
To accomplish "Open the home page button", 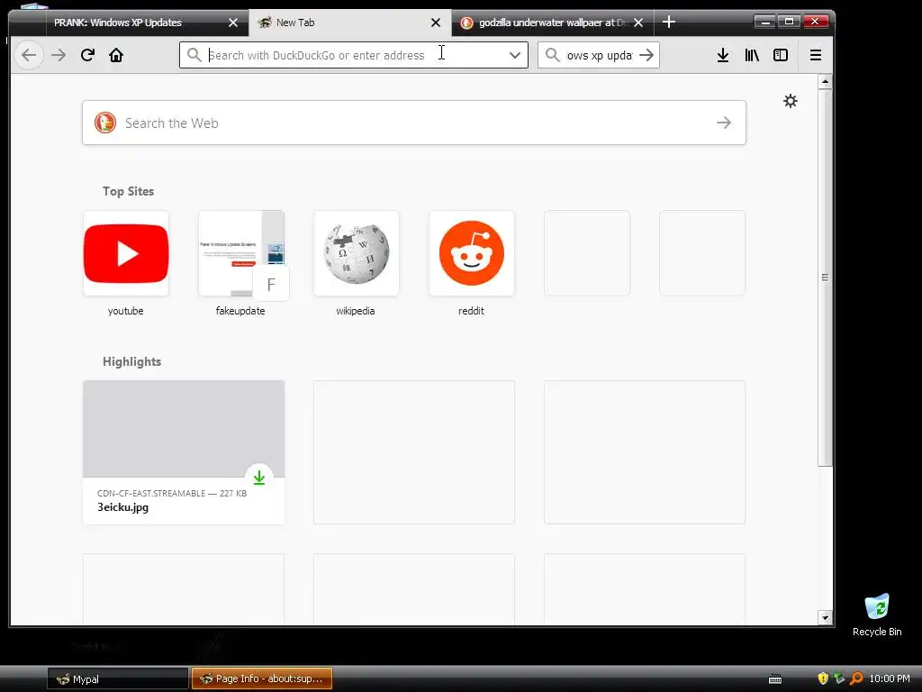I will tap(116, 55).
